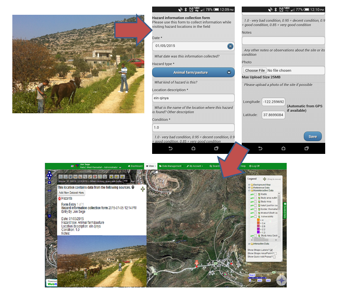Click the triangle measure-area toolbar icon
340x293 pixels.
pyautogui.click(x=80, y=176)
